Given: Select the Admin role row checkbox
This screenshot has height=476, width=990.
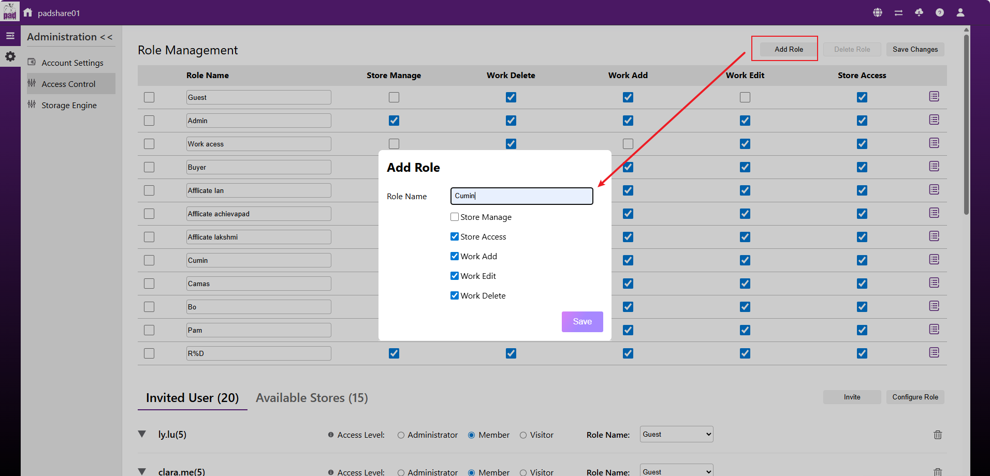Looking at the screenshot, I should click(149, 121).
